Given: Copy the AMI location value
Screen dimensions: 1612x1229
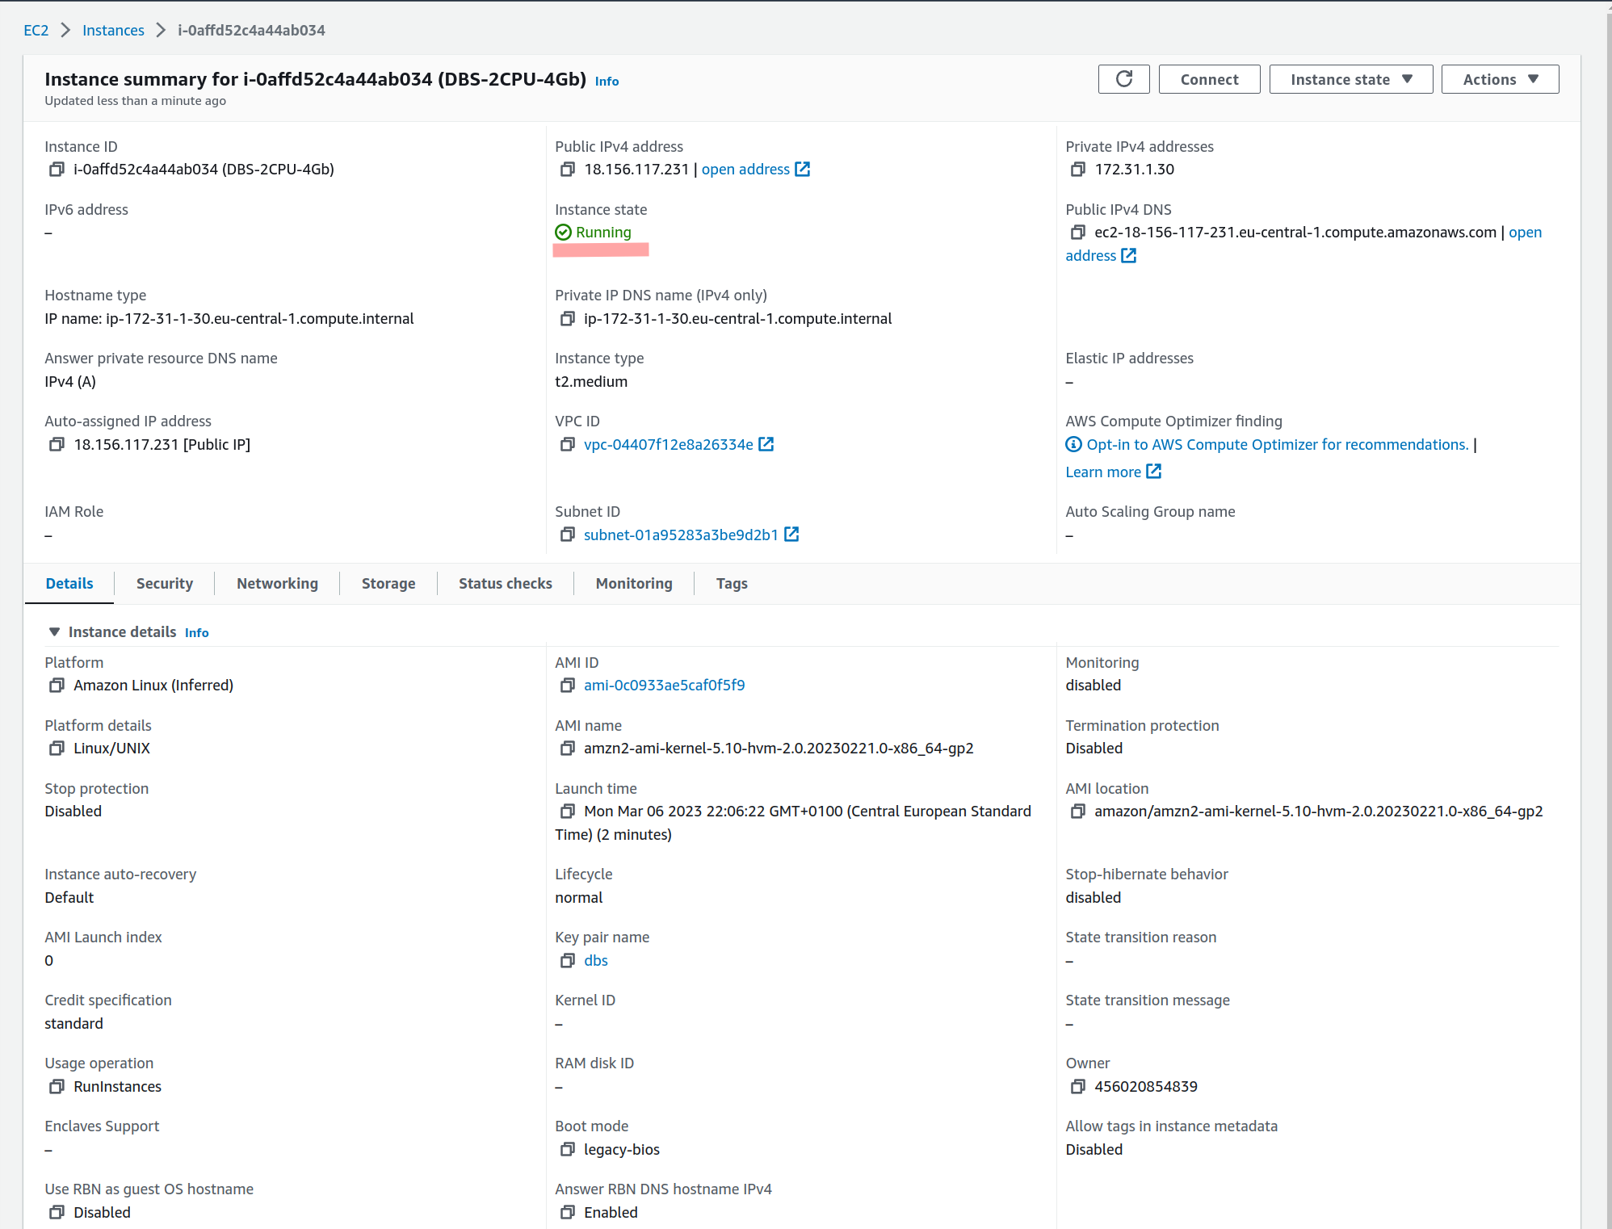Looking at the screenshot, I should tap(1077, 812).
